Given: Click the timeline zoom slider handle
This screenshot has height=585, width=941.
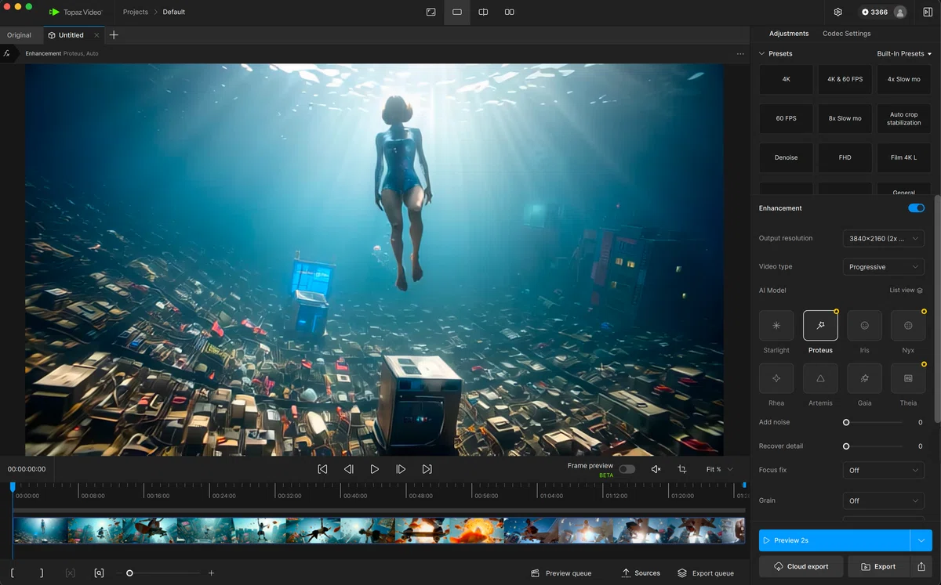Looking at the screenshot, I should (x=129, y=573).
